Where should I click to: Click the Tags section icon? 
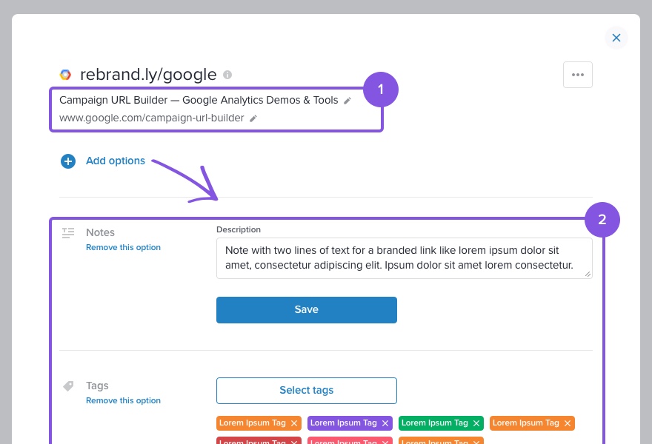pos(68,386)
